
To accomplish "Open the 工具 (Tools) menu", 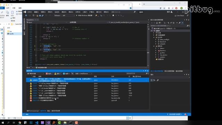I will click(x=85, y=12).
